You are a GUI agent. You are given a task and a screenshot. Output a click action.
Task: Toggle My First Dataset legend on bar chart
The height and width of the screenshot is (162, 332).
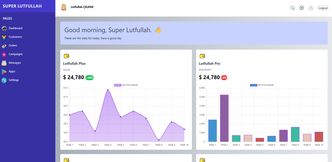coord(262,85)
